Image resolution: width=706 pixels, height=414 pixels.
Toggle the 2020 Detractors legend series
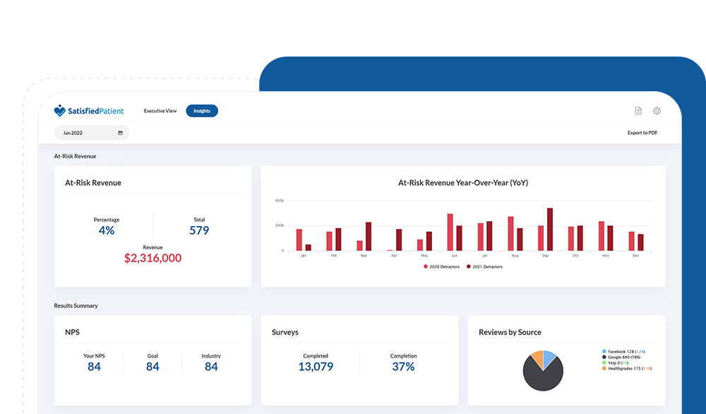(x=442, y=267)
